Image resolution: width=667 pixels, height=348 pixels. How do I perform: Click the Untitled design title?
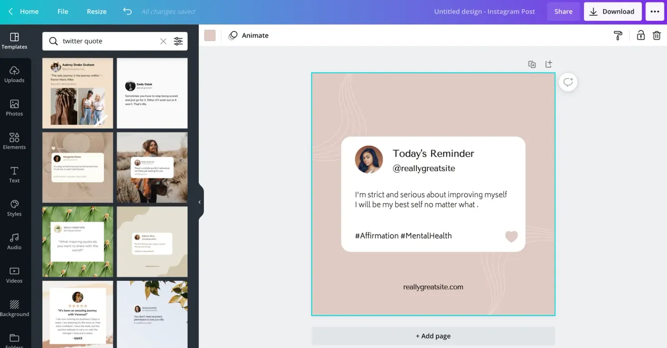point(484,12)
